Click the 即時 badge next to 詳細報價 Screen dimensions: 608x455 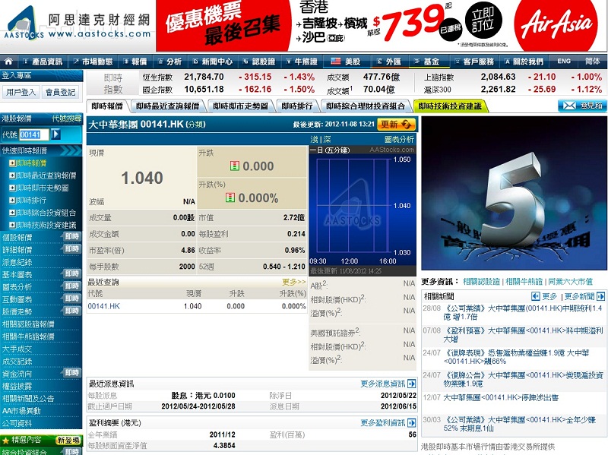[x=71, y=249]
